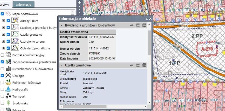Image resolution: width=225 pixels, height=111 pixels.
Task: Click parcel identifier value 121614_4.0022.230 in Działka ewidencyjna
Action: pos(102,37)
